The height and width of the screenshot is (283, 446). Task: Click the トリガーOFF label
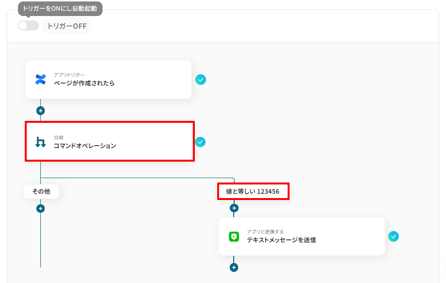[67, 26]
